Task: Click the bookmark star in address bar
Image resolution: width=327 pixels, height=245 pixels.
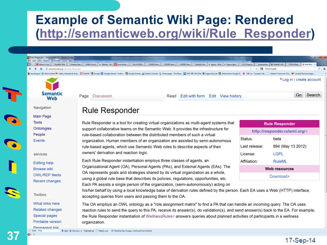Action: [251, 69]
